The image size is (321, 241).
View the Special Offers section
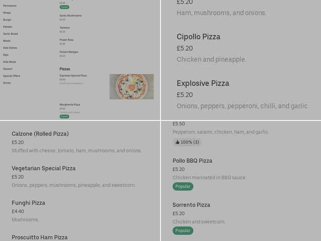coord(12,76)
